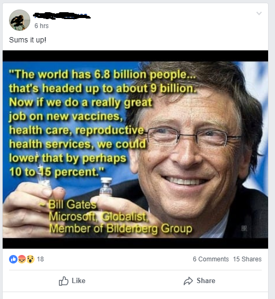Click the BR watermark on the image
The image size is (275, 299).
point(244,228)
